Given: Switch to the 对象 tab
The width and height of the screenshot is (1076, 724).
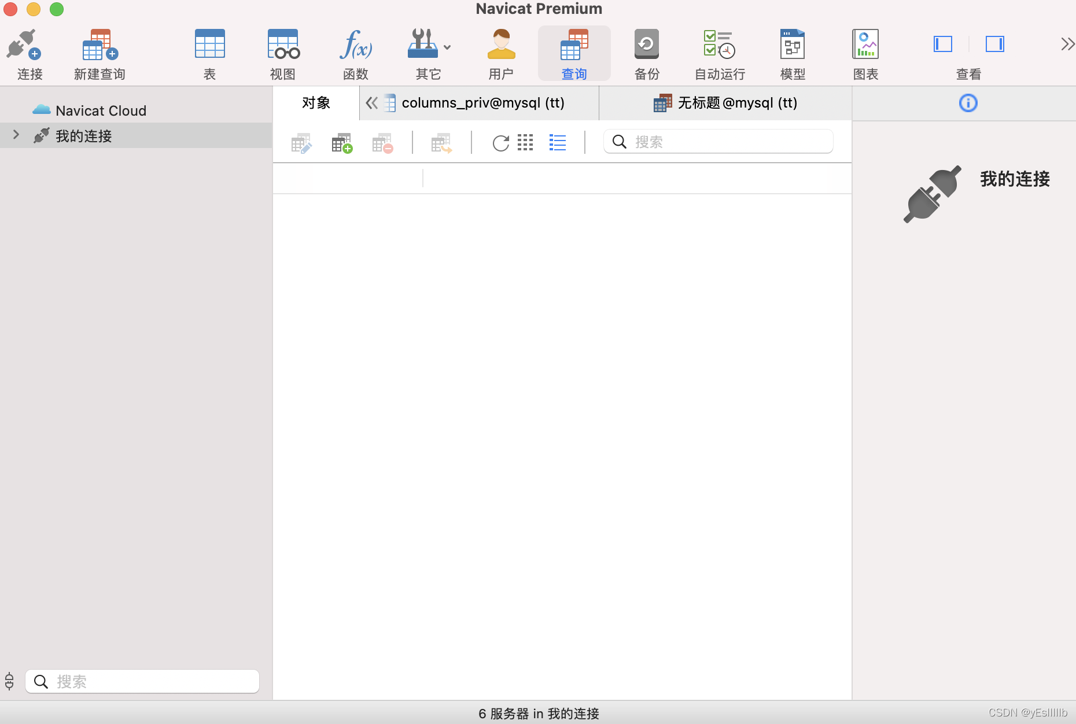Looking at the screenshot, I should tap(316, 103).
